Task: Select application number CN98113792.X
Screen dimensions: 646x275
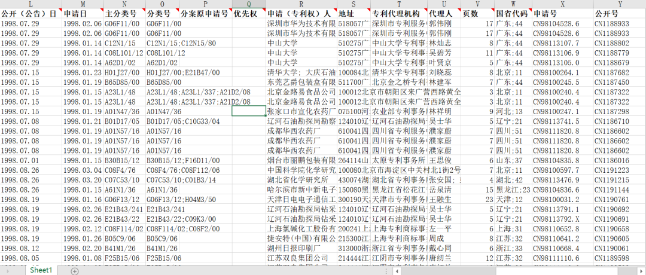Action: pos(563,219)
